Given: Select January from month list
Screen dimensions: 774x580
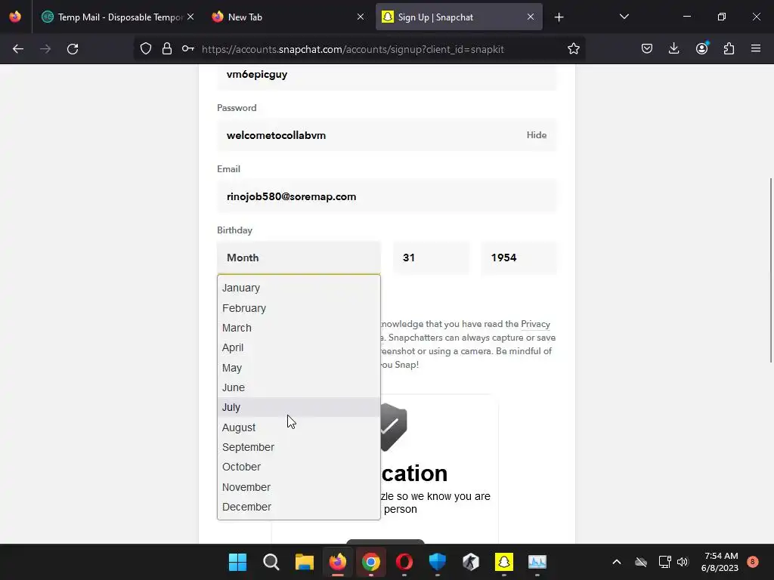Looking at the screenshot, I should pos(299,288).
